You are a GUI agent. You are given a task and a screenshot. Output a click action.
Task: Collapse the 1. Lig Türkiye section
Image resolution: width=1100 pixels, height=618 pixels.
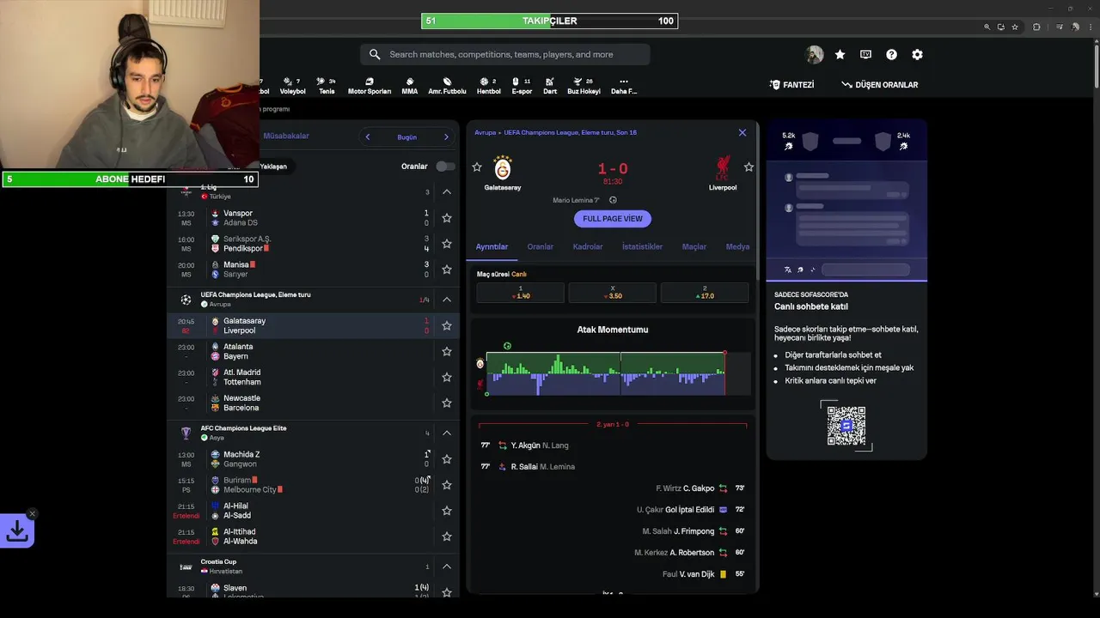(447, 191)
